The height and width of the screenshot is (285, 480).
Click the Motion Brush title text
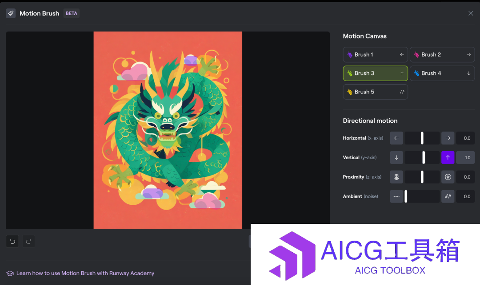(x=39, y=13)
